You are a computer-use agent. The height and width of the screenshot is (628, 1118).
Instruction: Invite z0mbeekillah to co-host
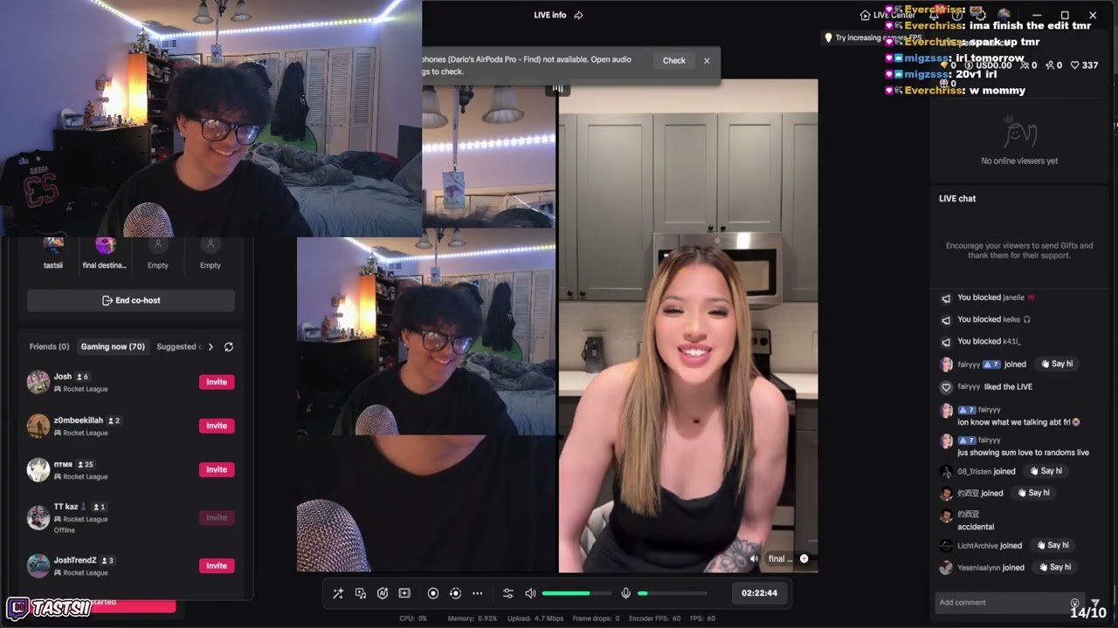[x=217, y=426]
